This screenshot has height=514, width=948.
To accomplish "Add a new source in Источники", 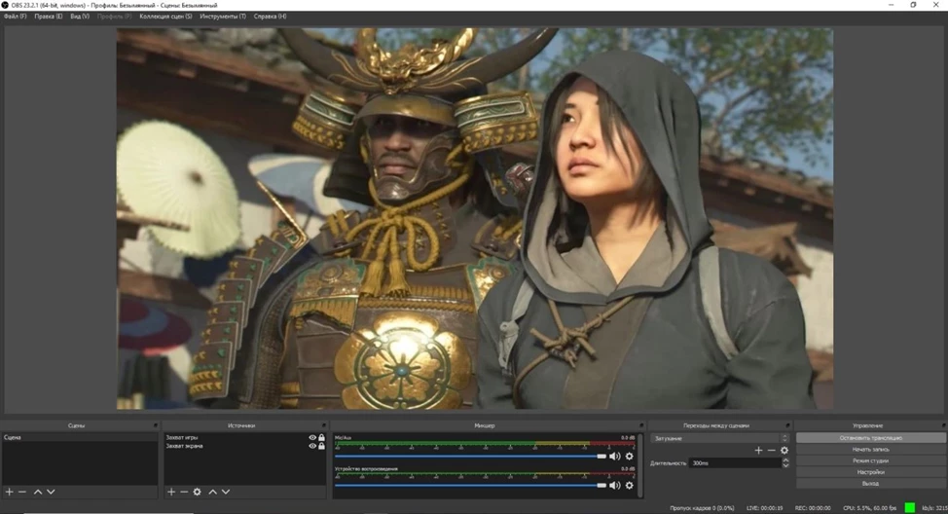I will (x=171, y=492).
